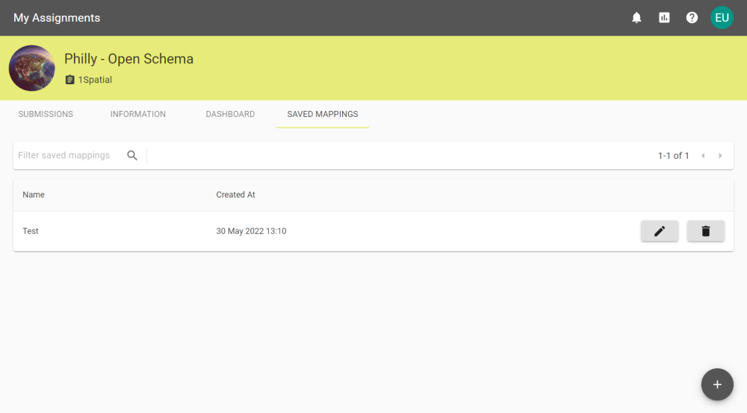Select the Dashboard tab
The image size is (747, 413).
coord(230,114)
